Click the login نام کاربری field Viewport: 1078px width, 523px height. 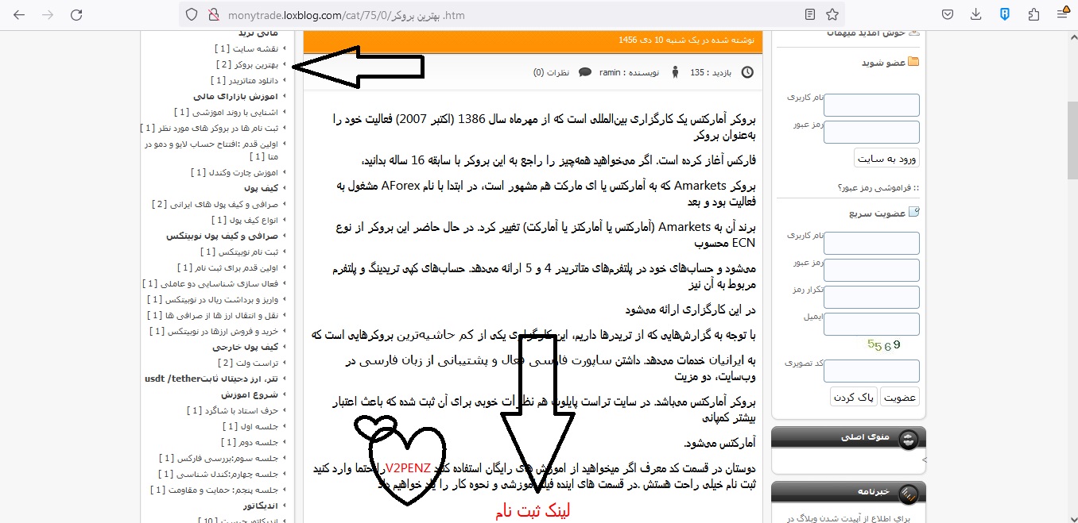(871, 105)
